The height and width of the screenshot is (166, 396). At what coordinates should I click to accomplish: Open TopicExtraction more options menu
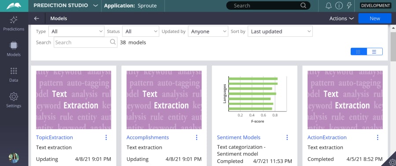(106, 137)
